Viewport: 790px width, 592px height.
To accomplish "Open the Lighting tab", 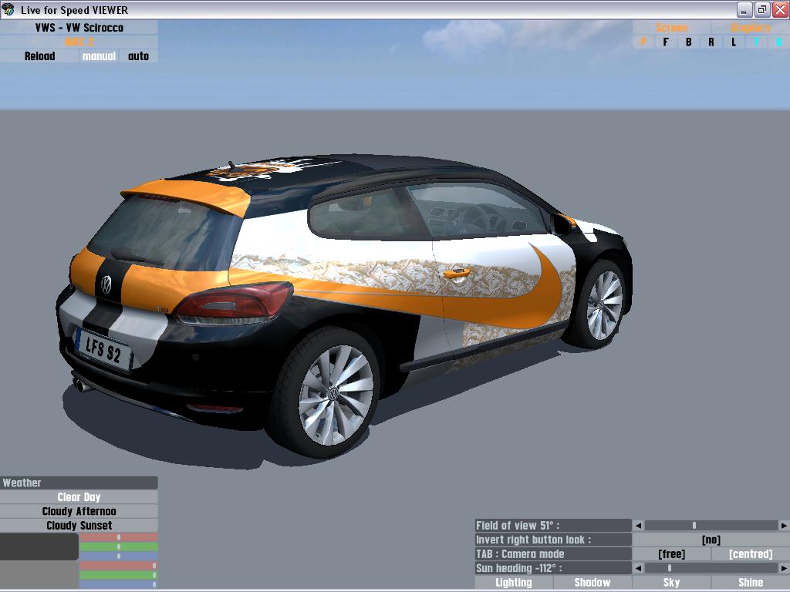I will click(x=513, y=583).
